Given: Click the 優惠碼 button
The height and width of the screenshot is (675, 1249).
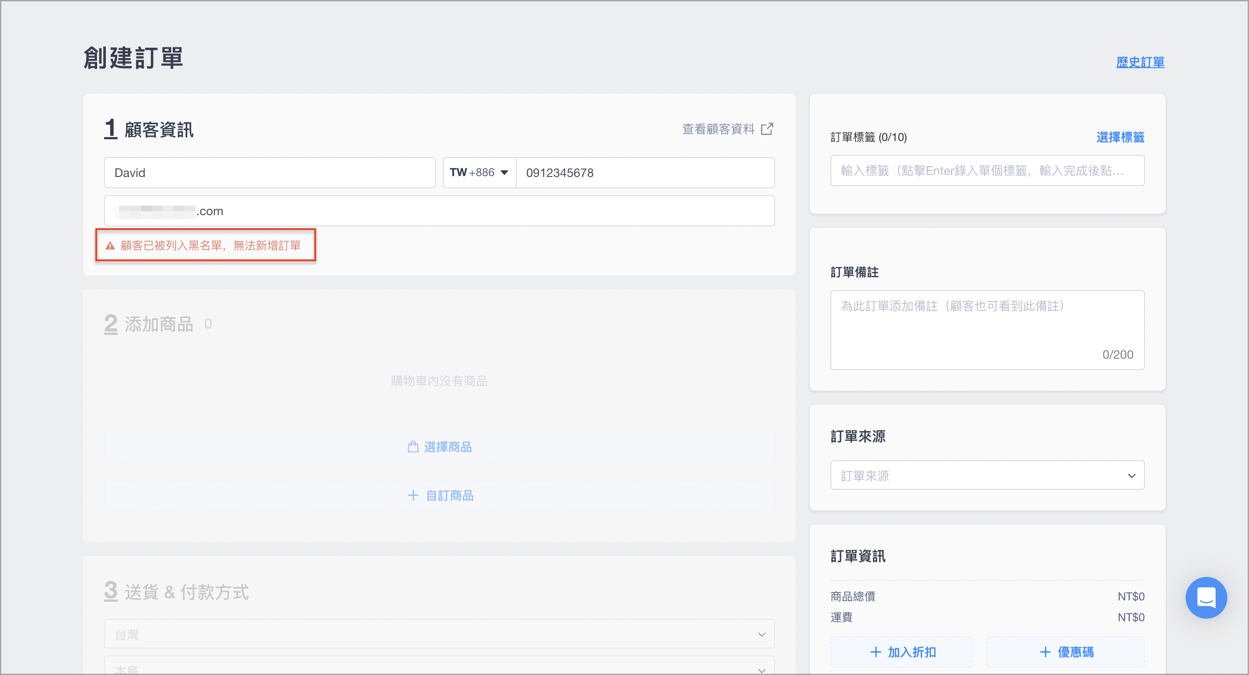Looking at the screenshot, I should point(1065,652).
